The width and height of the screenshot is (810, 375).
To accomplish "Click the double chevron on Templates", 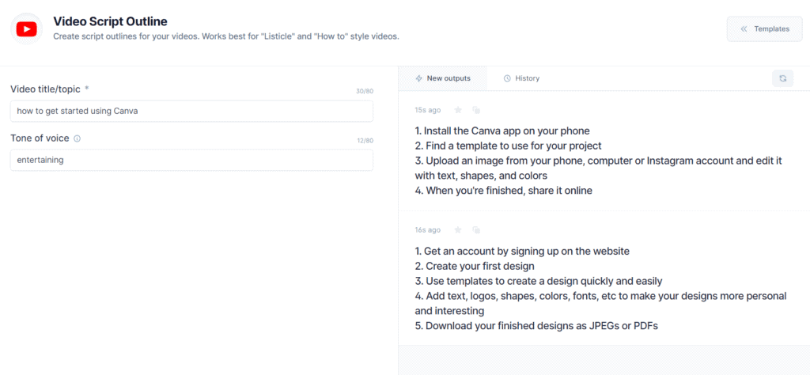I will point(744,29).
